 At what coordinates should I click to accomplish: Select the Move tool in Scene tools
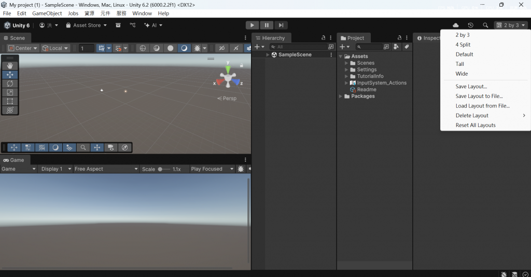pos(10,75)
